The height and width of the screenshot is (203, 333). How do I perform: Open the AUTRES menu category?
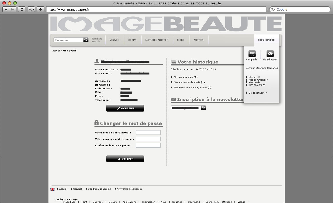[198, 40]
